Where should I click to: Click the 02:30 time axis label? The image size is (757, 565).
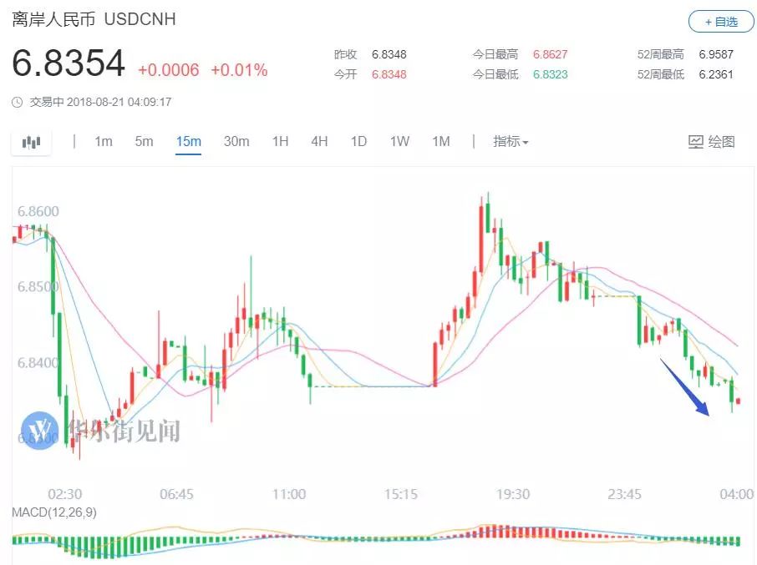tap(64, 494)
